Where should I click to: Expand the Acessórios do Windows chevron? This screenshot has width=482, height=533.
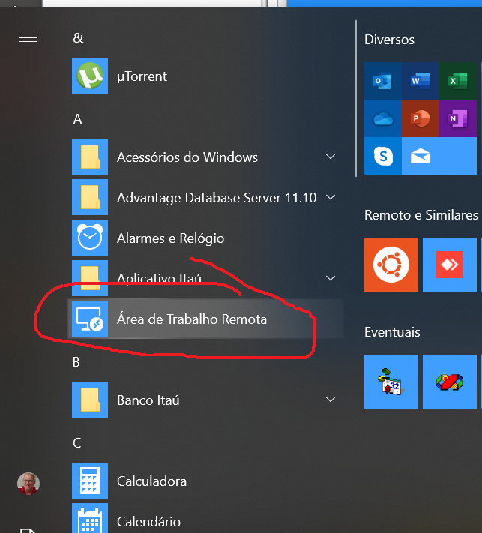(331, 157)
